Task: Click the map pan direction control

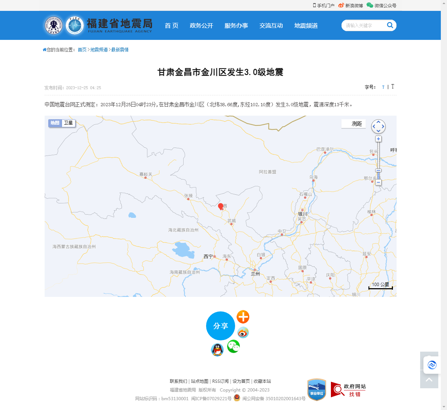Action: tap(378, 127)
